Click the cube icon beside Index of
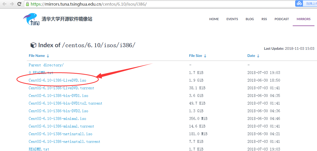317x151 pixels. (x=33, y=45)
